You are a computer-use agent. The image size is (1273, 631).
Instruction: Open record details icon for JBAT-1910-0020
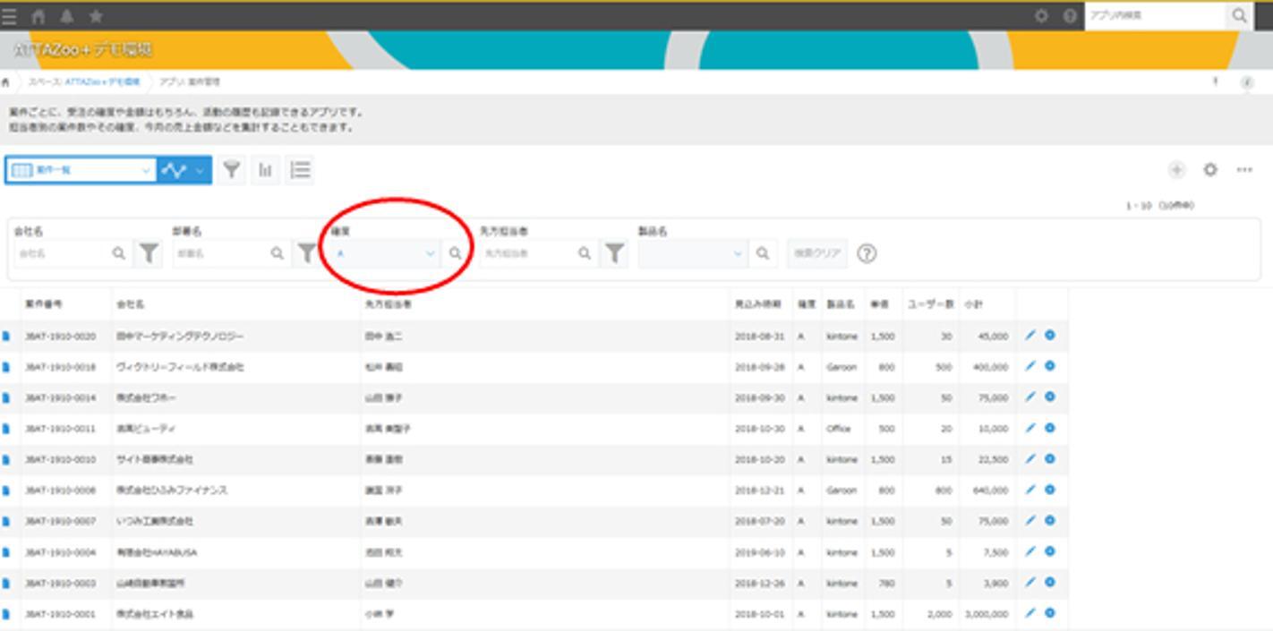click(x=5, y=337)
